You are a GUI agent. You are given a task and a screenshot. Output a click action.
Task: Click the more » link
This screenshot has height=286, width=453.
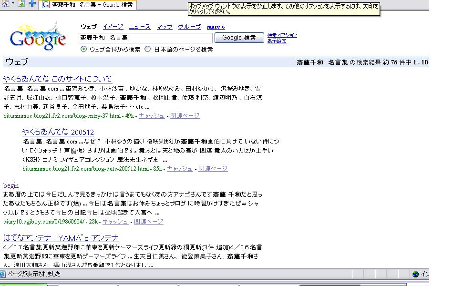pos(216,27)
